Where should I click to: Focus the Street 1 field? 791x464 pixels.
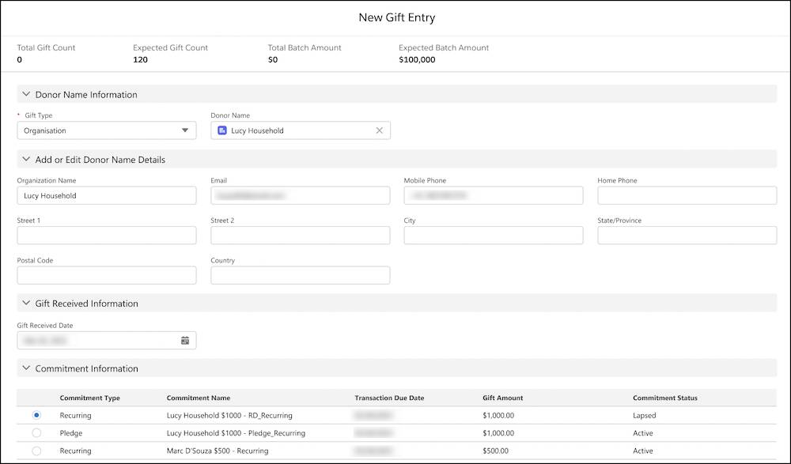click(x=107, y=236)
